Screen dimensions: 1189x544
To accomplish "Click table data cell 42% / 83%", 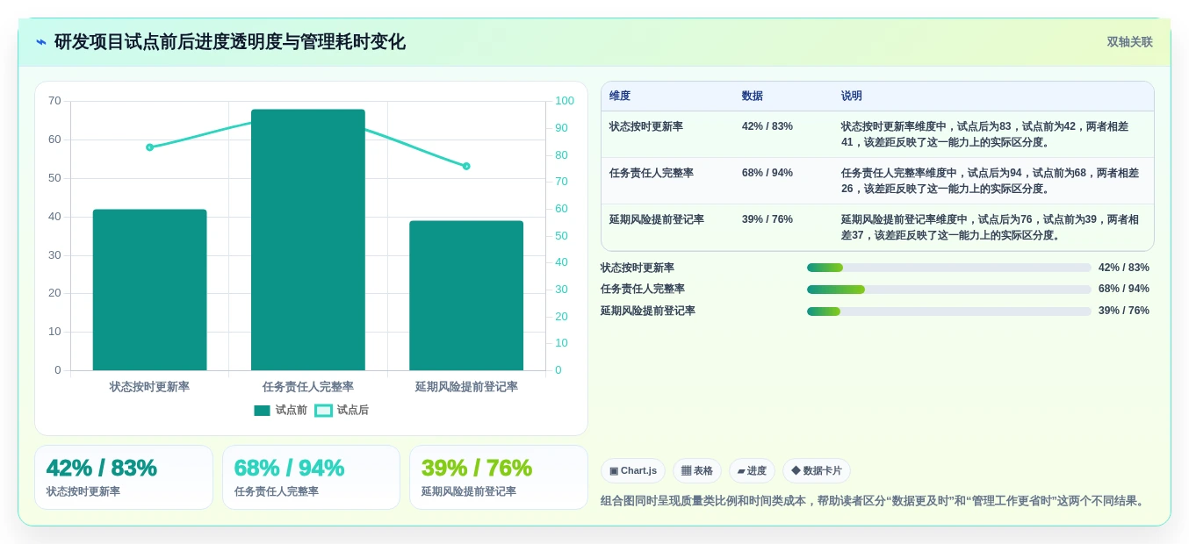I will click(x=767, y=126).
